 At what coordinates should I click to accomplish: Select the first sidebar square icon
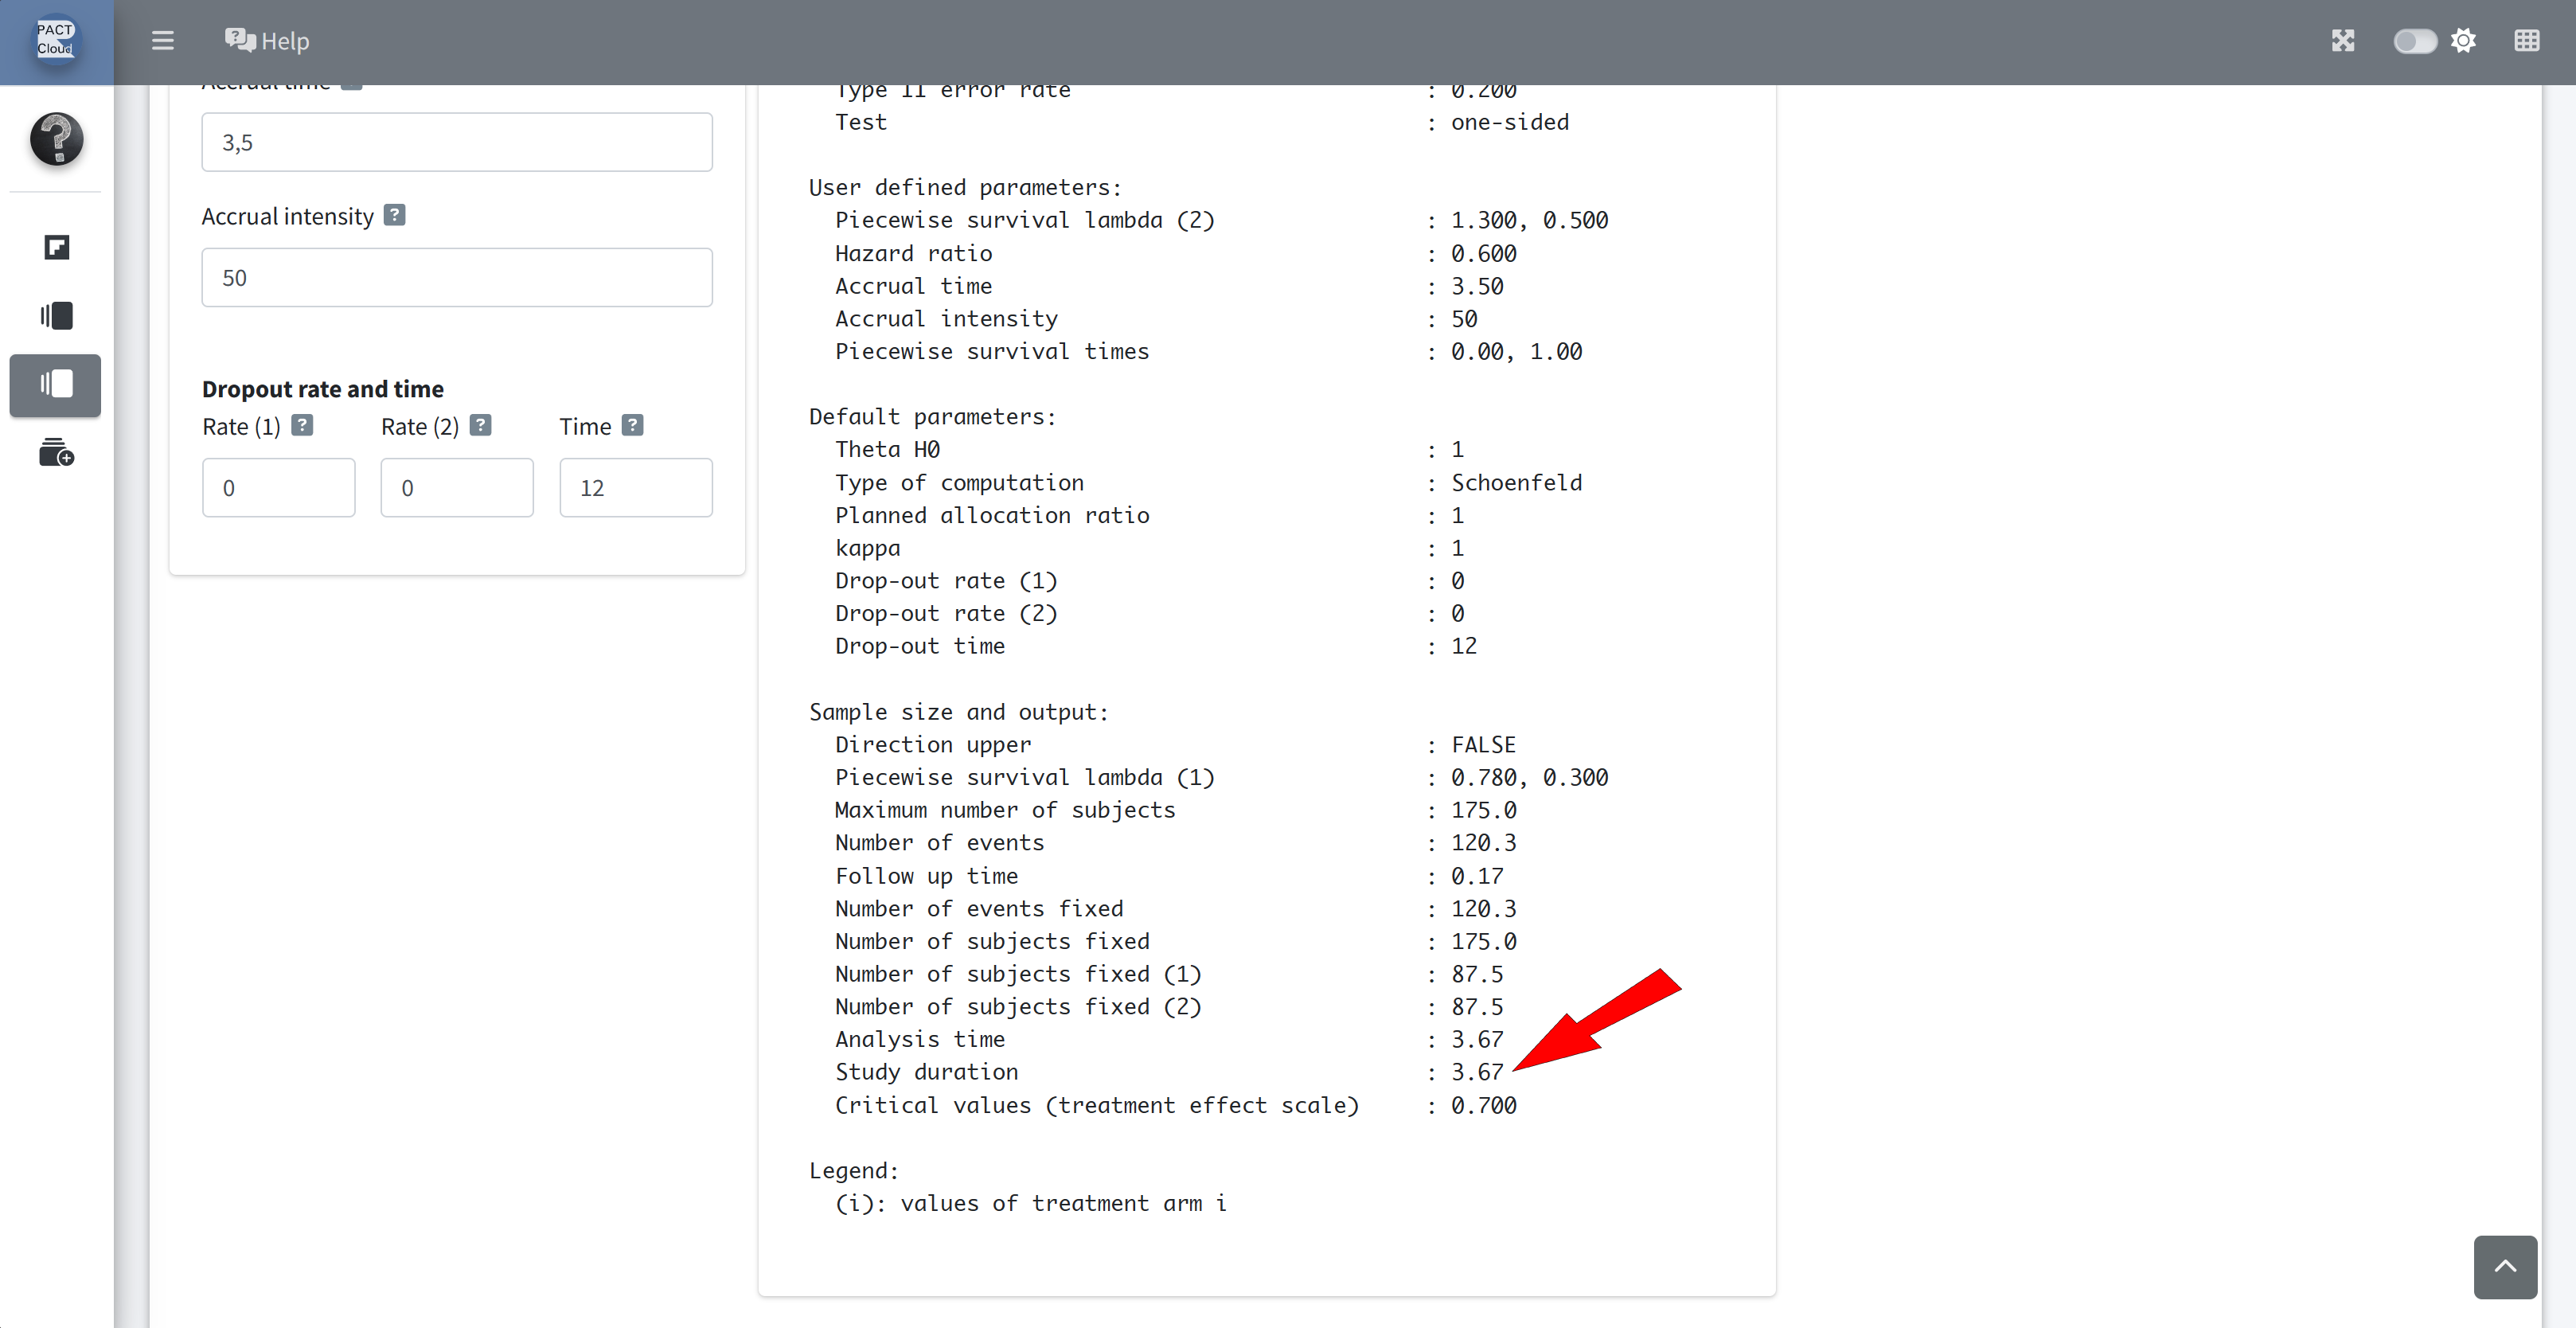(x=57, y=247)
